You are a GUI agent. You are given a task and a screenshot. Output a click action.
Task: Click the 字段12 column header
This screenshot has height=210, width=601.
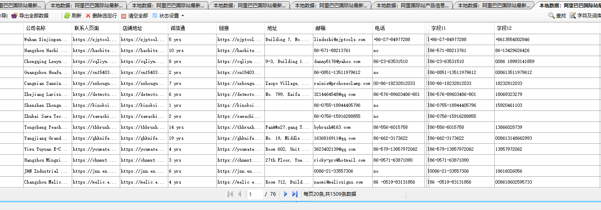(547, 28)
